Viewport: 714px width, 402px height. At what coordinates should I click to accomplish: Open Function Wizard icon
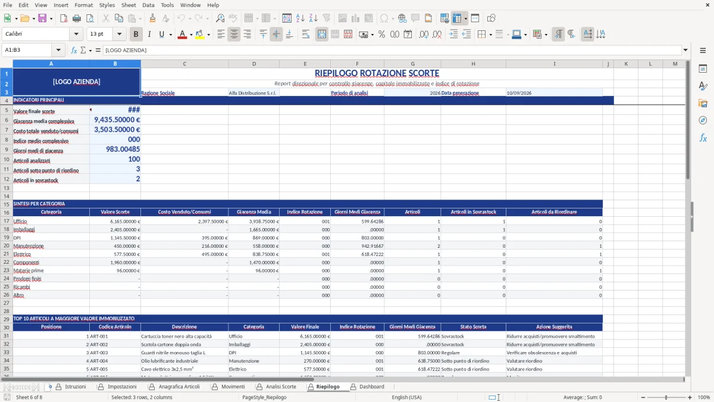tap(74, 50)
